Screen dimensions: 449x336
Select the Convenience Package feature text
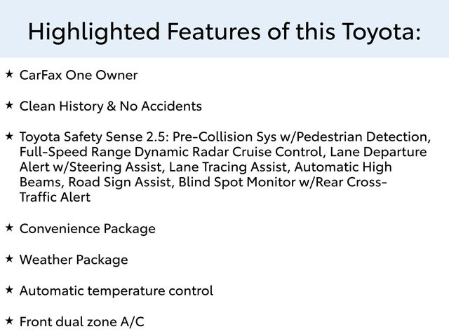pos(88,229)
